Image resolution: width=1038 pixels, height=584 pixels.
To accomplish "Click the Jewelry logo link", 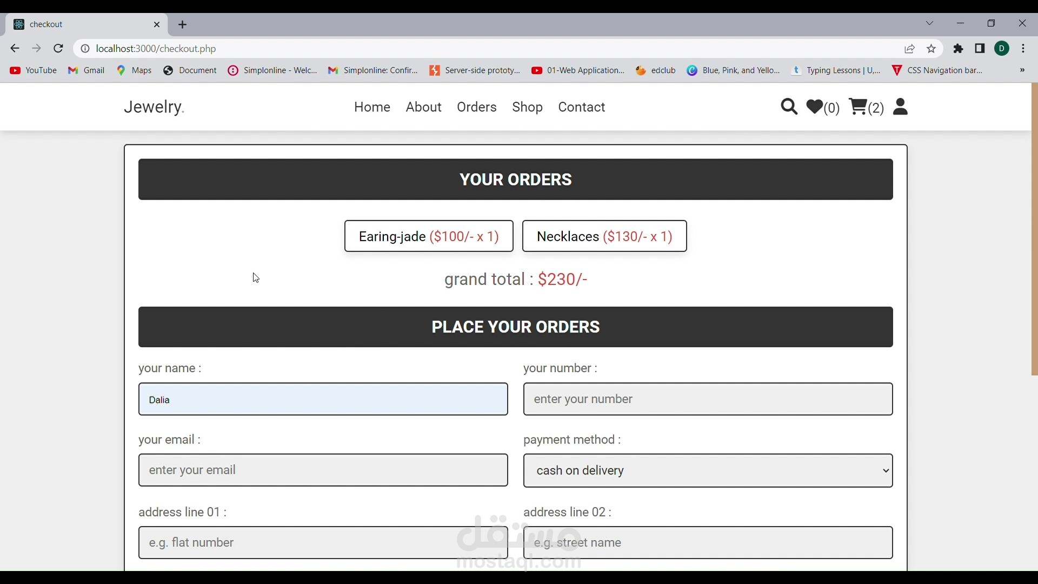I will point(154,107).
